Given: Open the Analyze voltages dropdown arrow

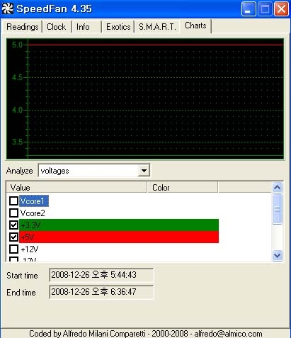Looking at the screenshot, I should tap(144, 171).
